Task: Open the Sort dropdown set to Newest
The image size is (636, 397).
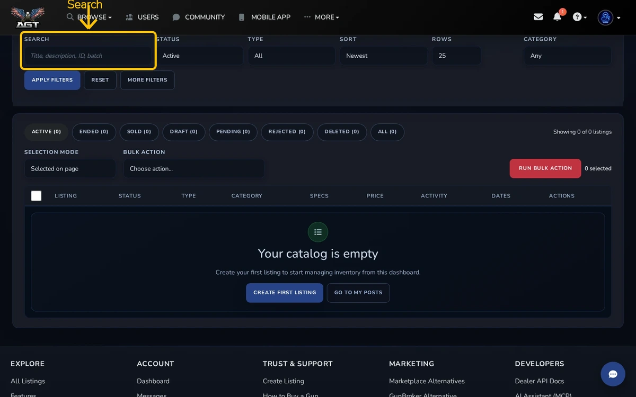Action: (x=384, y=56)
